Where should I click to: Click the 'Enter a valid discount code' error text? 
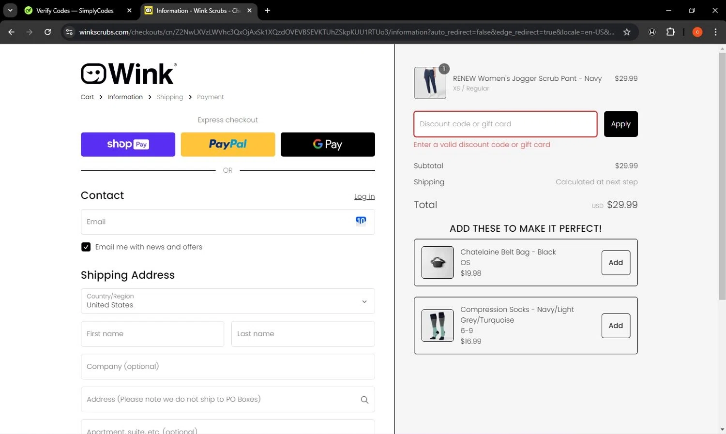(x=482, y=144)
